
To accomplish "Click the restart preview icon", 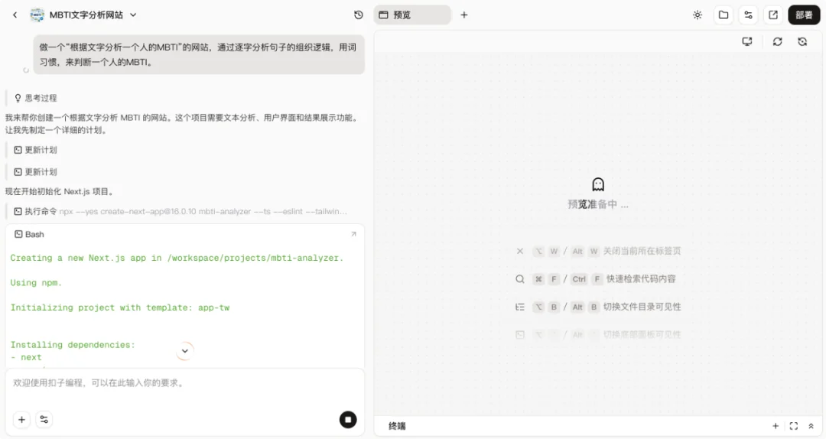I will tap(802, 41).
